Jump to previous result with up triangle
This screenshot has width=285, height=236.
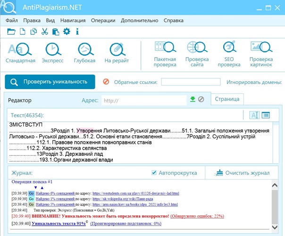42,187
